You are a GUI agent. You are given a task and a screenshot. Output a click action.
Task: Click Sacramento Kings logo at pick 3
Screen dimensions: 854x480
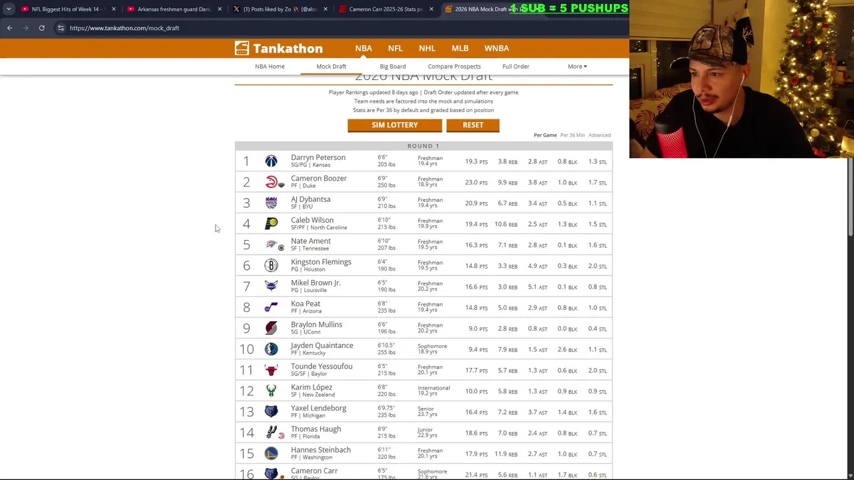coord(271,203)
